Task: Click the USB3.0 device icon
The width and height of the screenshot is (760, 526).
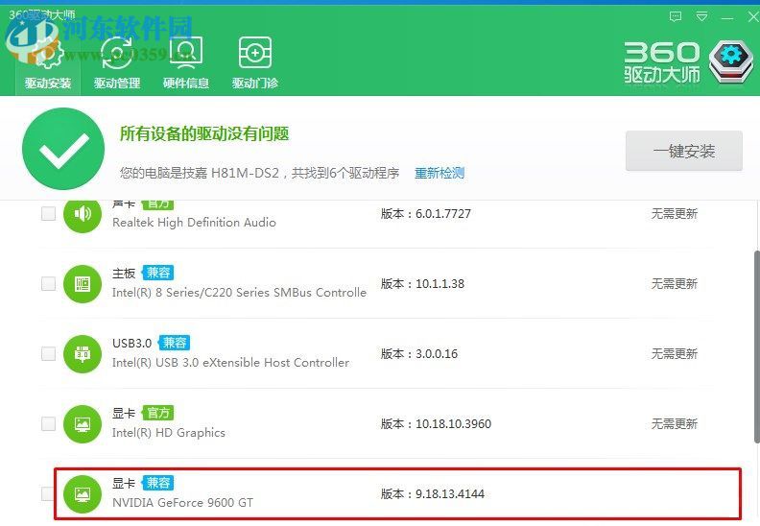Action: click(x=83, y=354)
